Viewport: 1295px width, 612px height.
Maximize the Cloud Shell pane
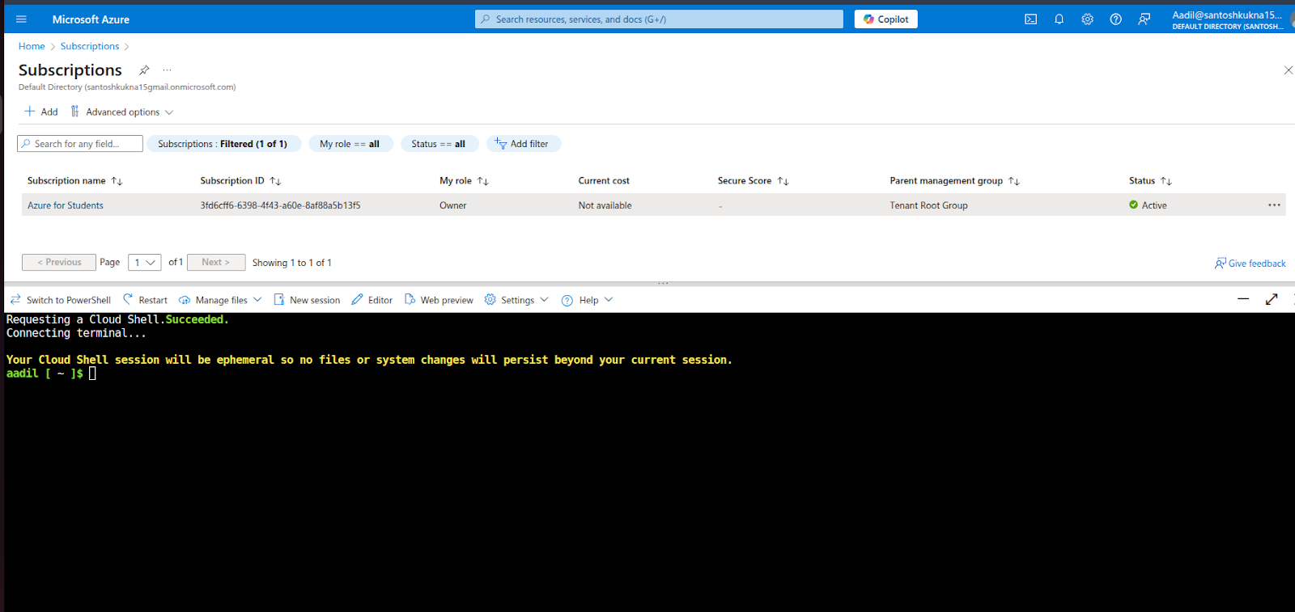(1272, 299)
